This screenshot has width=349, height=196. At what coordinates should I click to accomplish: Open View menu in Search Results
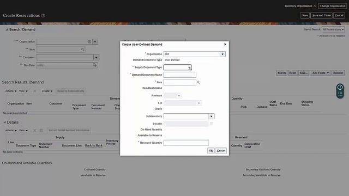click(x=23, y=91)
